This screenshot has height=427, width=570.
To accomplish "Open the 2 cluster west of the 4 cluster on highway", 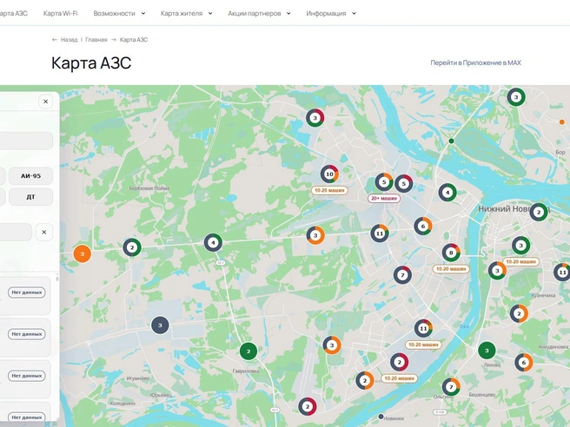I will coord(132,247).
